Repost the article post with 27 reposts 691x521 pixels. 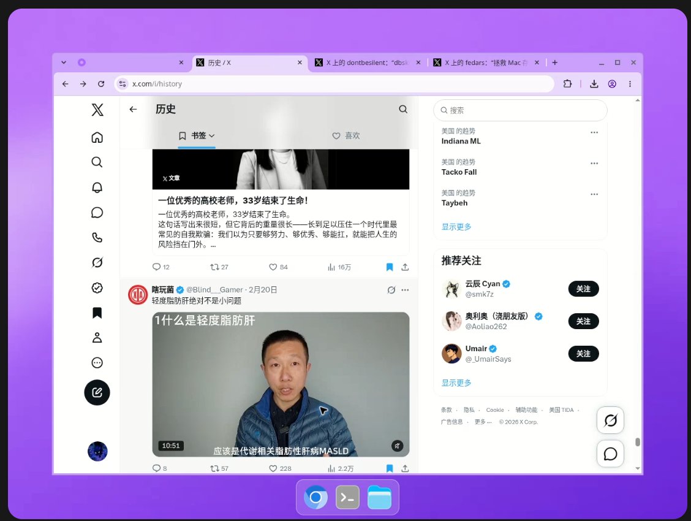click(x=219, y=267)
